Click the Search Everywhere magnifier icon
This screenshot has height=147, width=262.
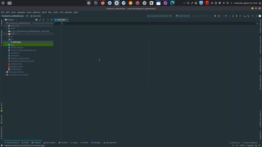(253, 16)
